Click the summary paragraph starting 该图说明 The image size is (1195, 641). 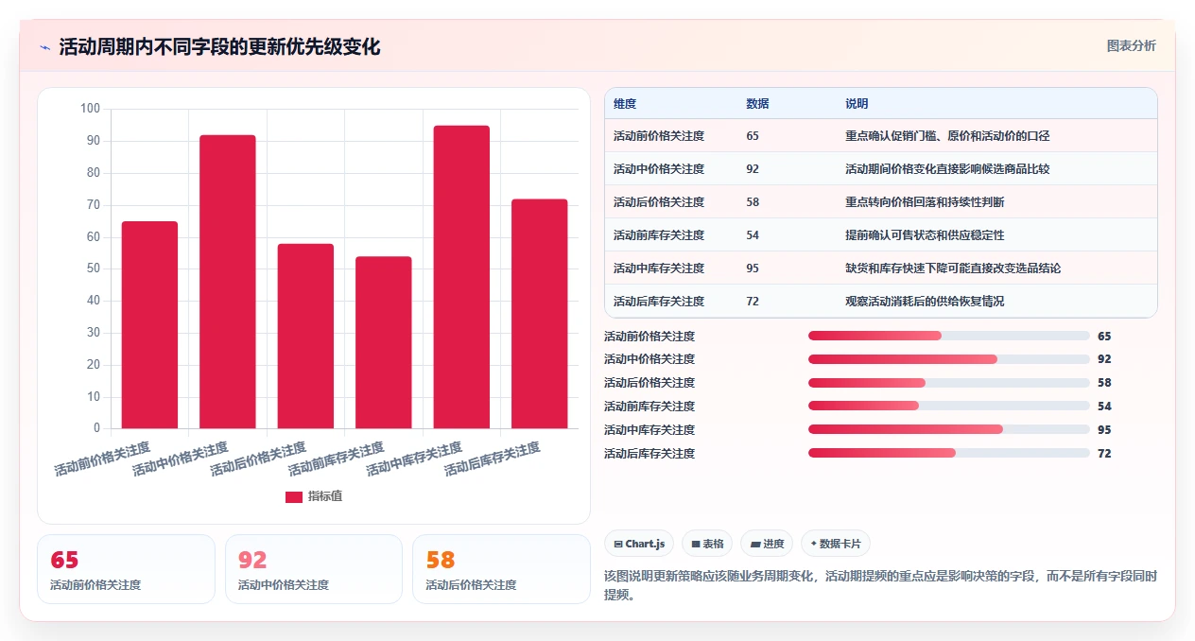(880, 585)
